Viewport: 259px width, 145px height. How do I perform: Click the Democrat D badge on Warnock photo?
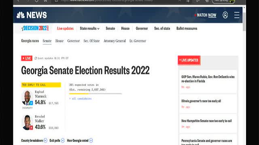[x=31, y=103]
